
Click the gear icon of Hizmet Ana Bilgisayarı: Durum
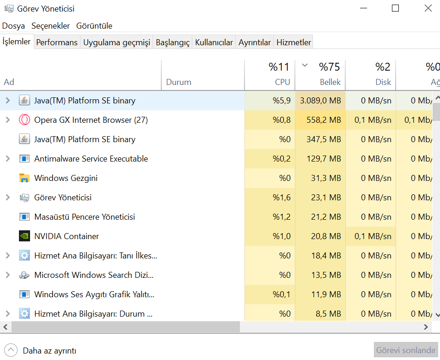pyautogui.click(x=24, y=313)
